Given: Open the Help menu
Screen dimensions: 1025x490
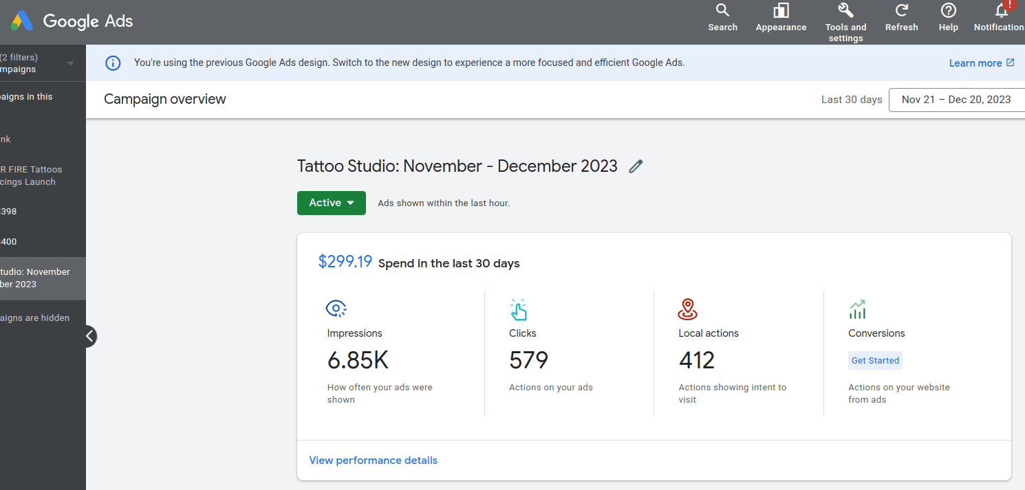Looking at the screenshot, I should 948,18.
